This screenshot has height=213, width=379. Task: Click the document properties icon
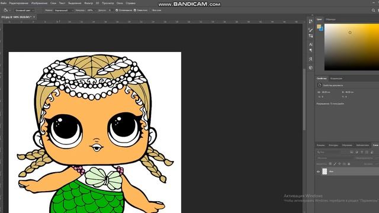[x=320, y=85]
